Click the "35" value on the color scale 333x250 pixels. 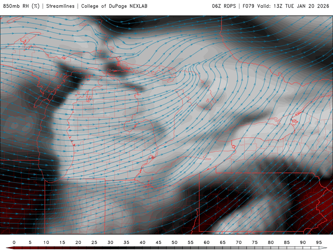click(x=127, y=242)
